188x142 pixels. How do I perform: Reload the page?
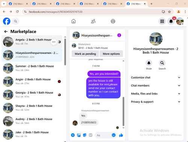point(17,12)
